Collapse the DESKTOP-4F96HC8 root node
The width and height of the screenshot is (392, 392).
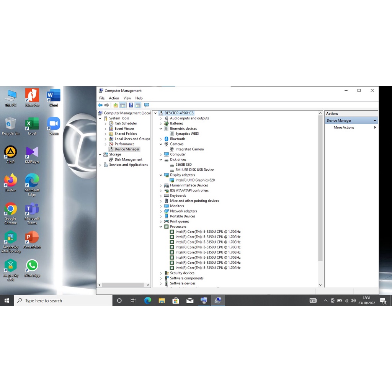coord(155,113)
